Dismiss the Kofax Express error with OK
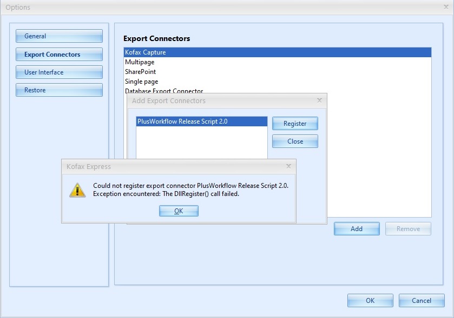This screenshot has width=454, height=318. [179, 211]
